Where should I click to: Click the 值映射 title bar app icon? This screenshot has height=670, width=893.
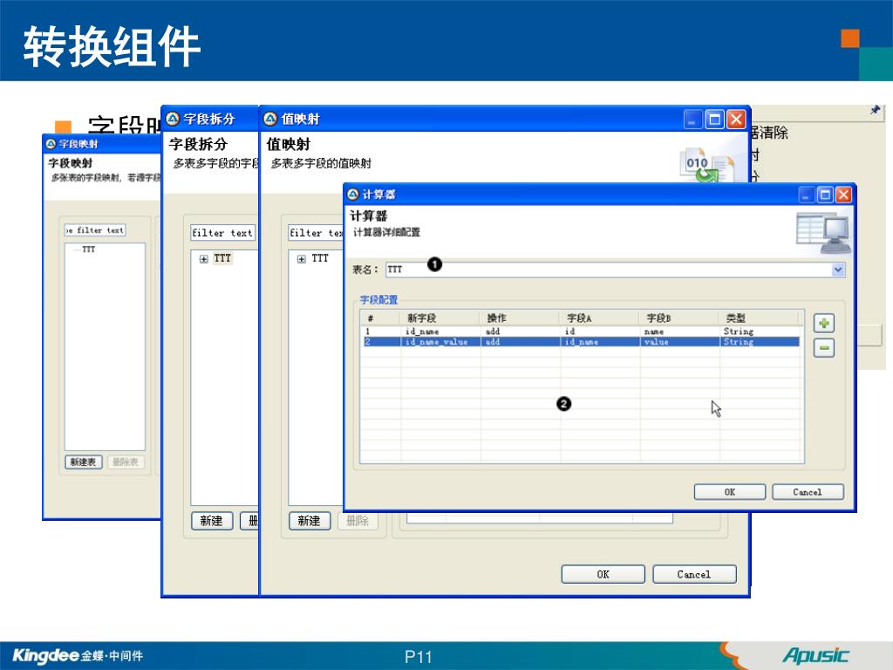(269, 119)
